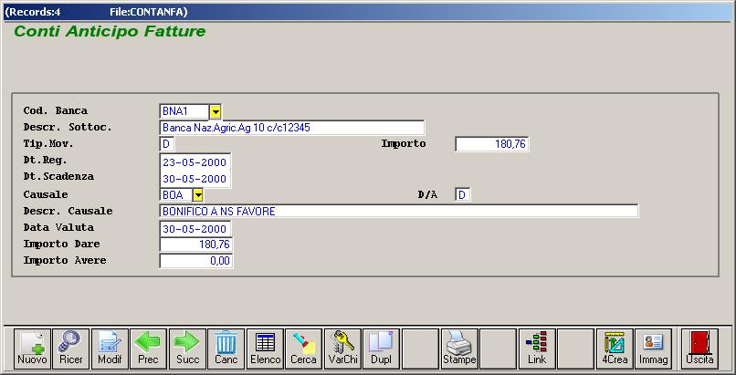The image size is (736, 375).
Task: Duplicate the record with Dupl
Action: tap(381, 349)
